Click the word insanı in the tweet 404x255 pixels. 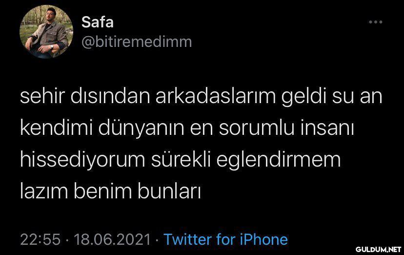(327, 127)
